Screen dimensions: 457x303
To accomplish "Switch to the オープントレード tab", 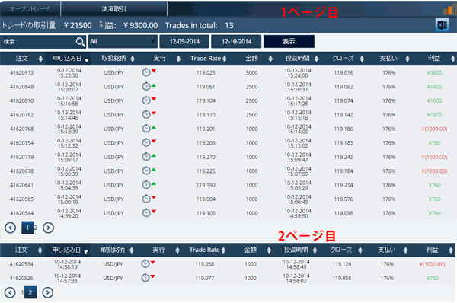I will tap(30, 9).
